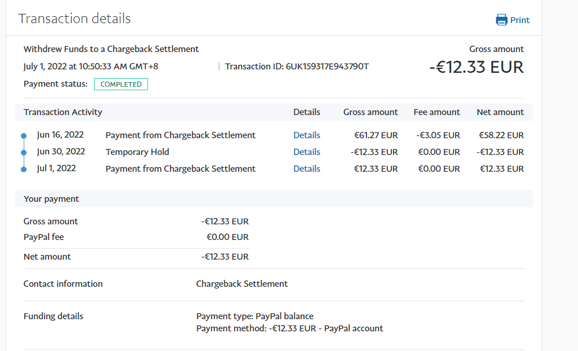Viewport: 578px width, 351px height.
Task: Click the Transaction Activity table header
Action: pos(63,112)
